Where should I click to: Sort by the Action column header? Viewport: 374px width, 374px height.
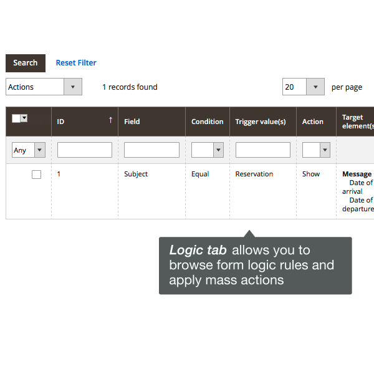316,122
